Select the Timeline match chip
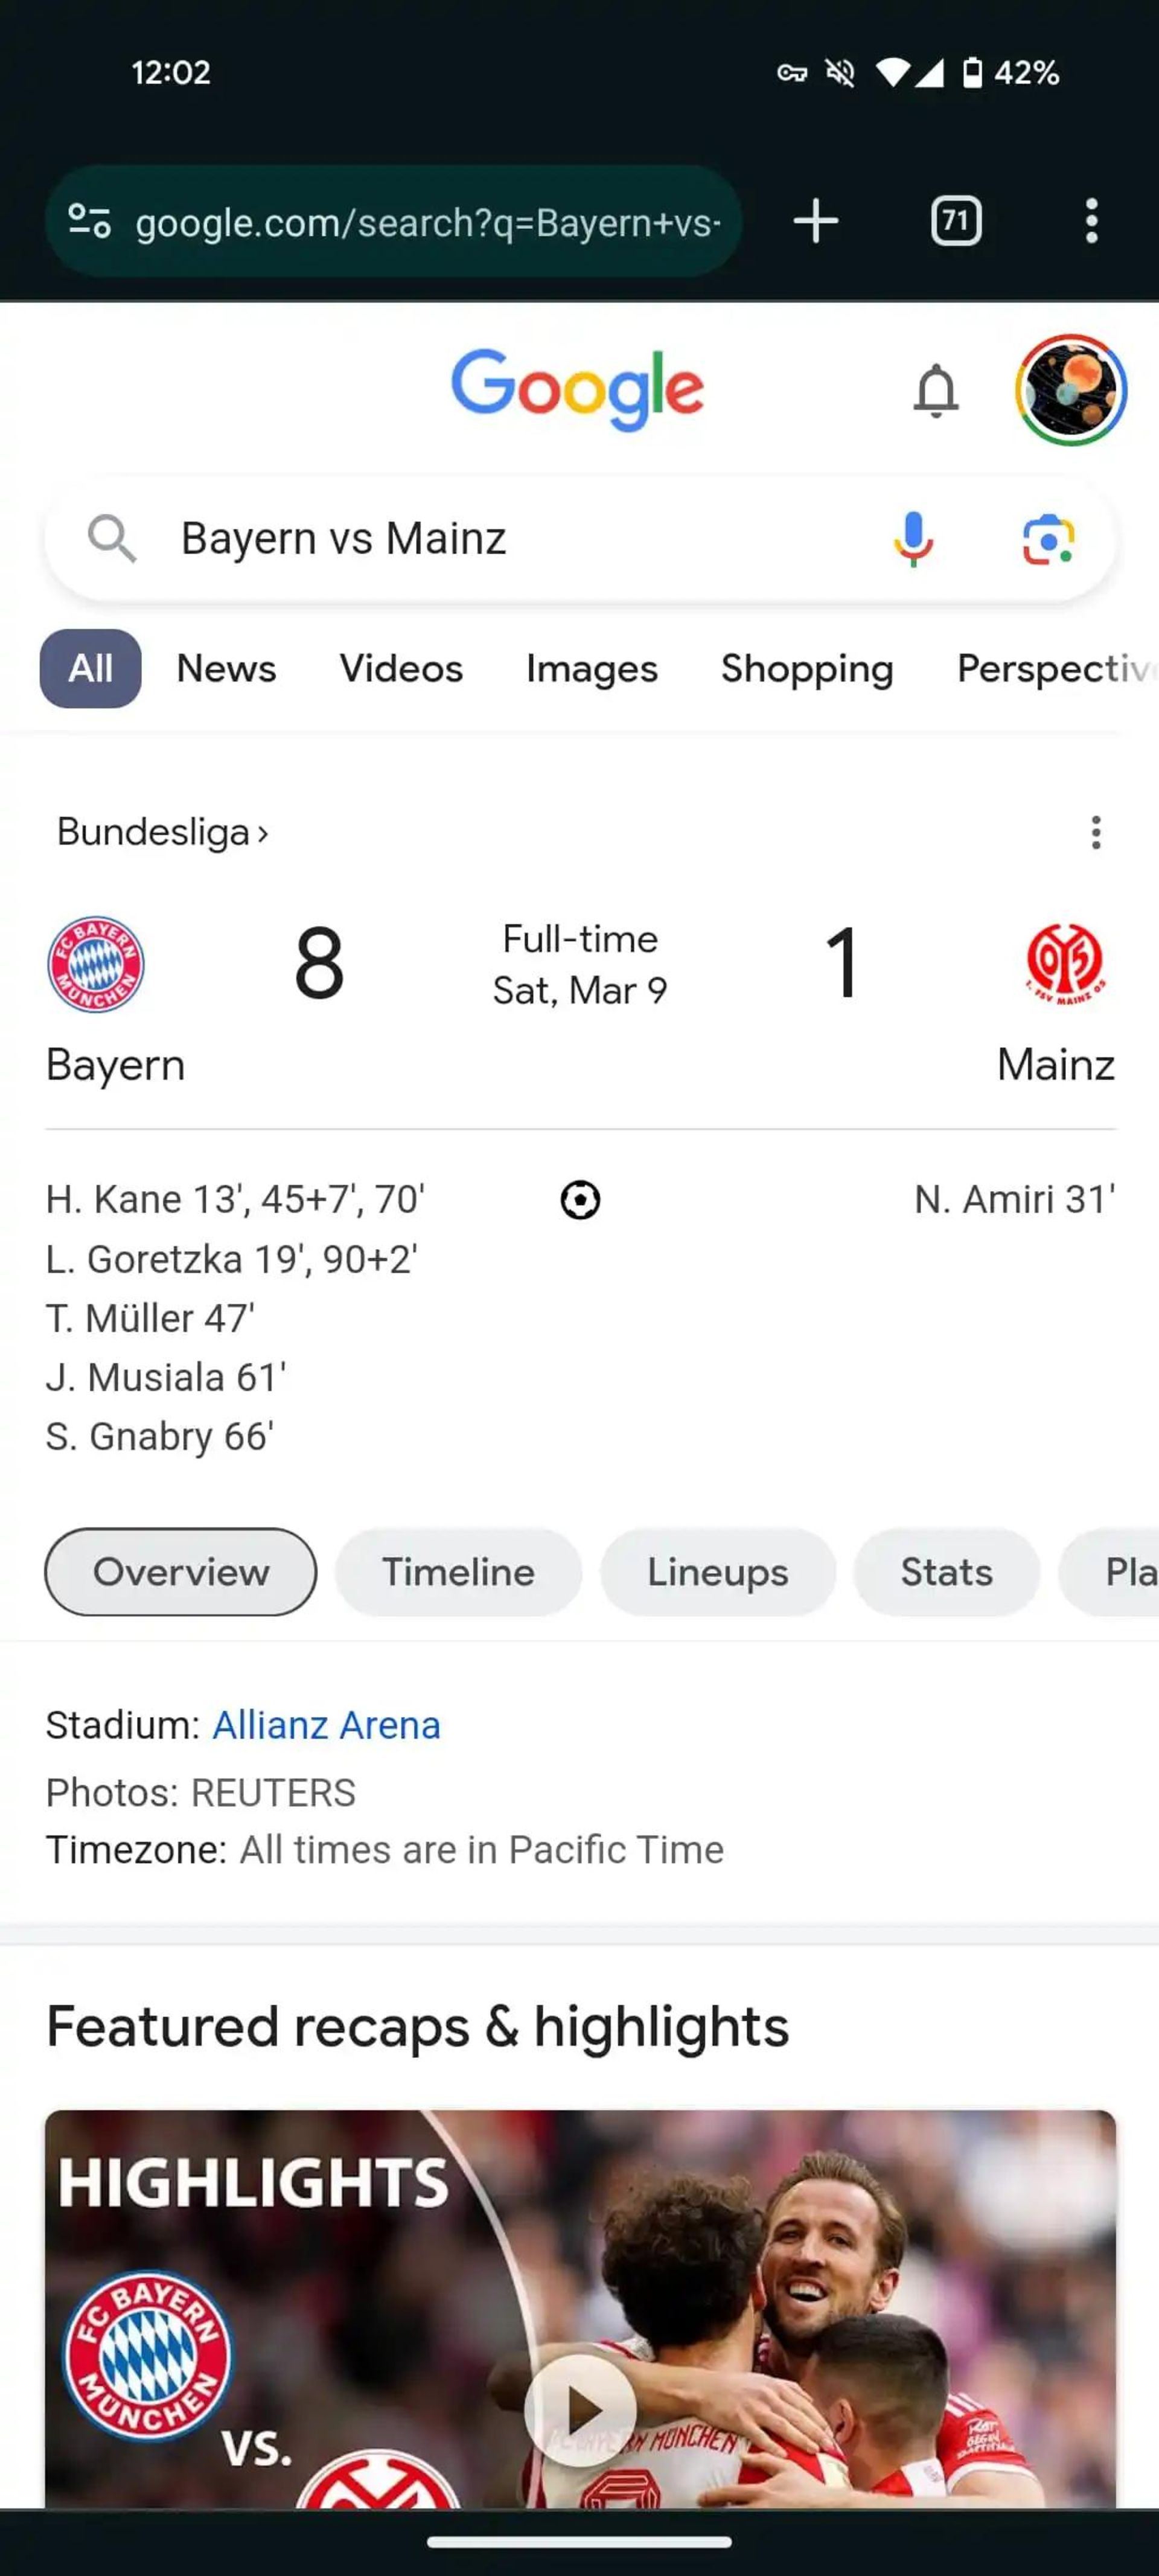Image resolution: width=1159 pixels, height=2576 pixels. click(x=458, y=1572)
